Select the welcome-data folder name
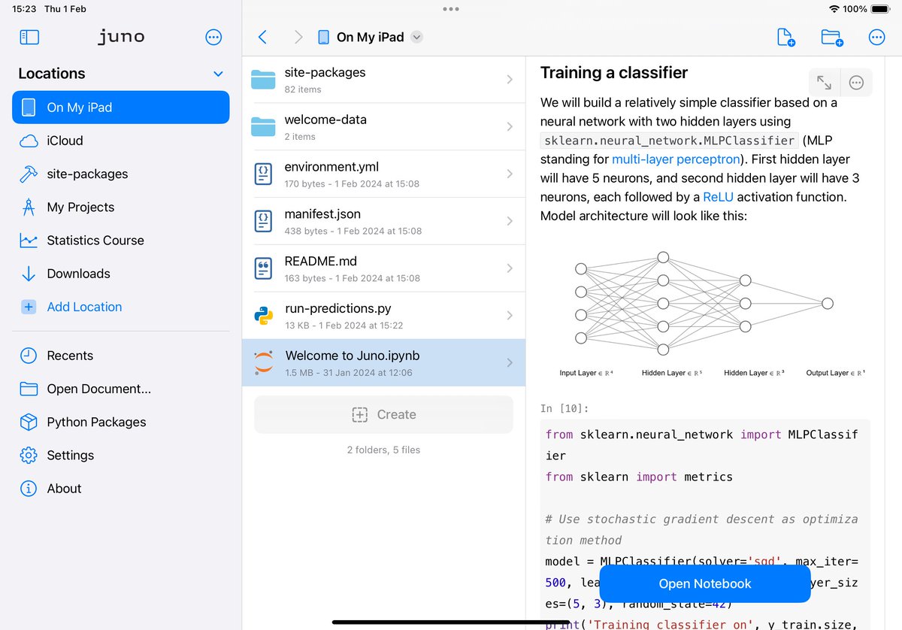Viewport: 902px width, 630px height. coord(325,120)
